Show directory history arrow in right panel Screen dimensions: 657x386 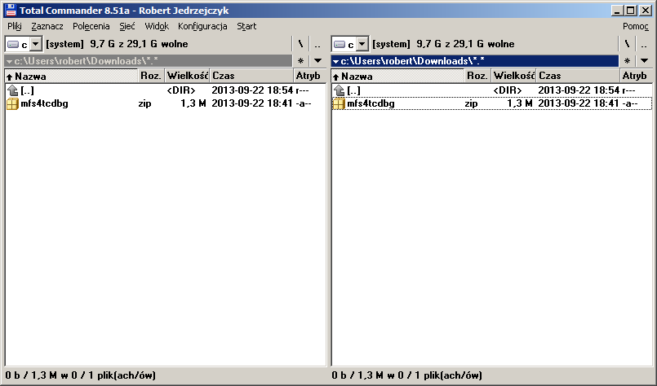coord(644,61)
